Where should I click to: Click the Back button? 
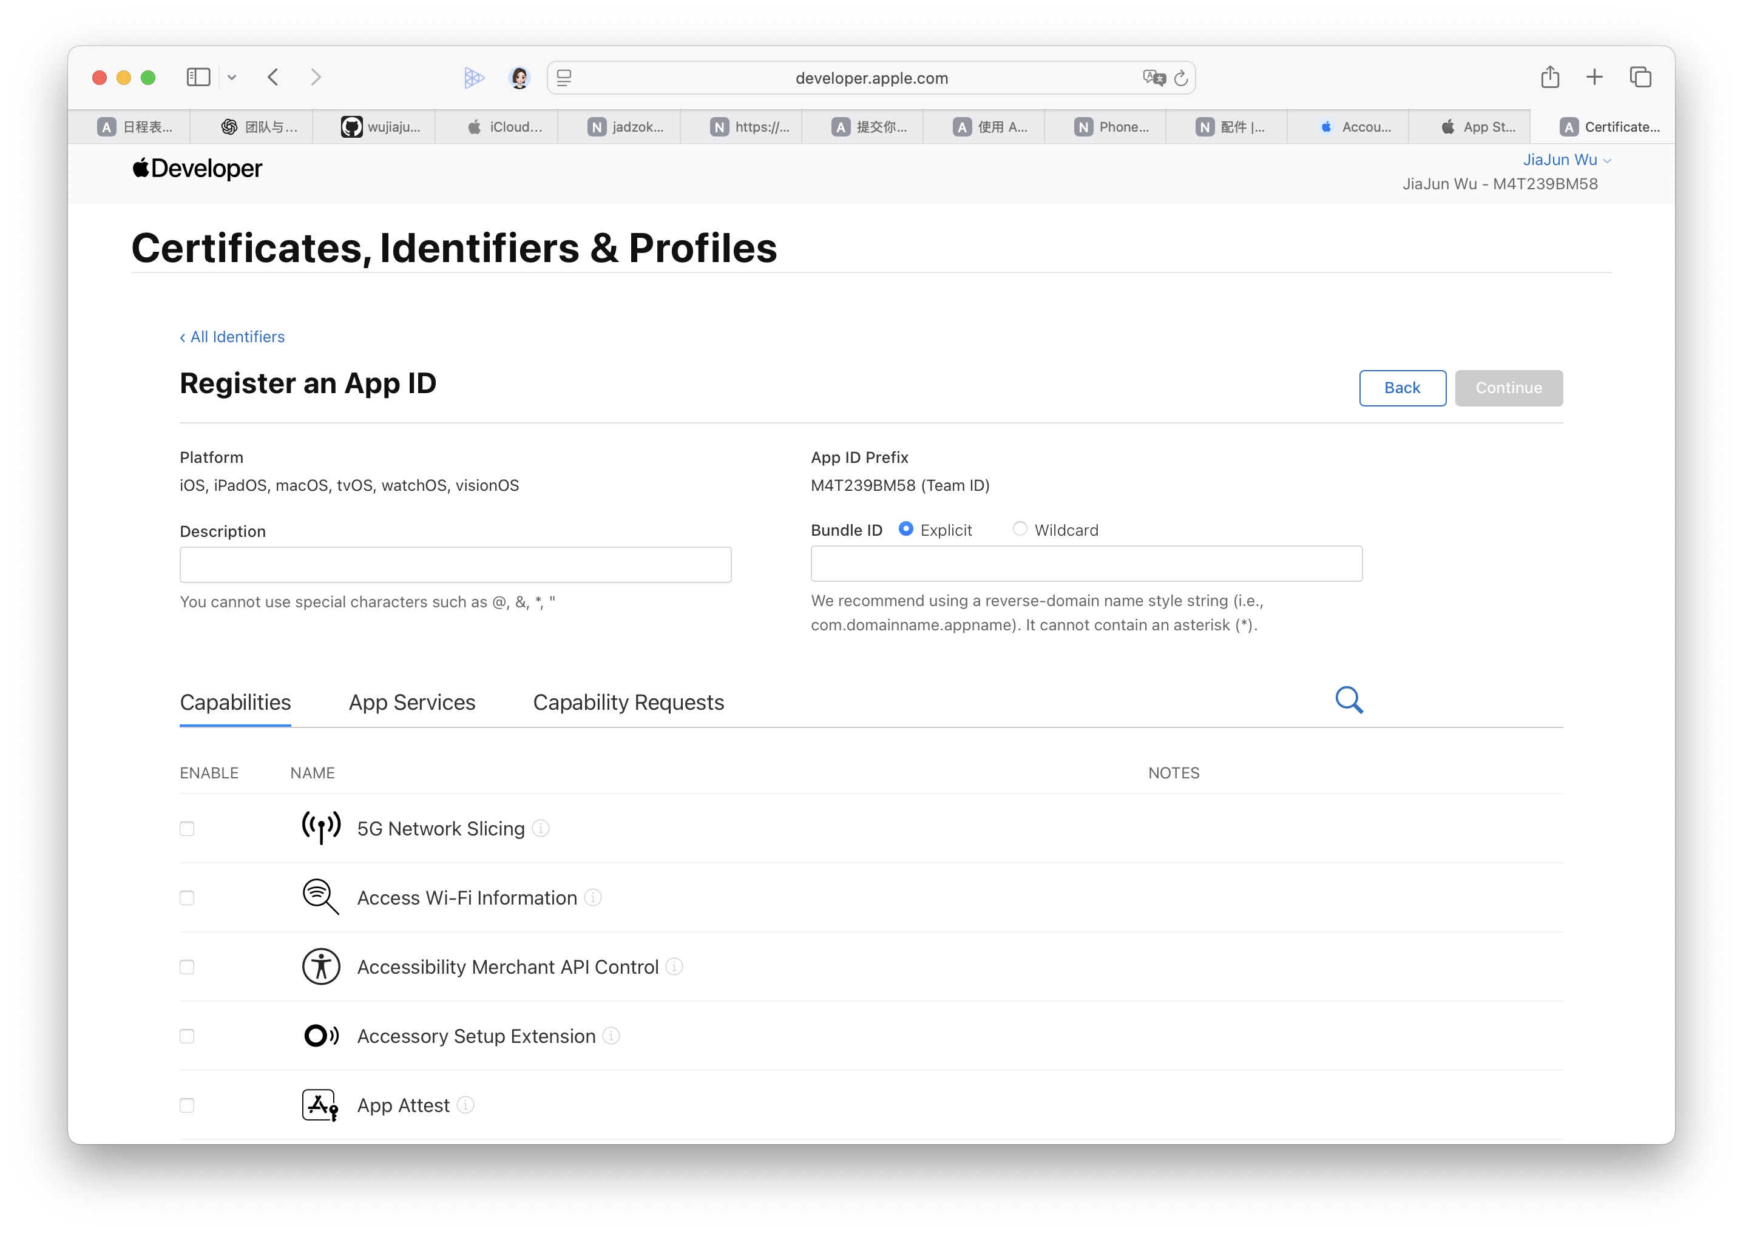[x=1402, y=388]
